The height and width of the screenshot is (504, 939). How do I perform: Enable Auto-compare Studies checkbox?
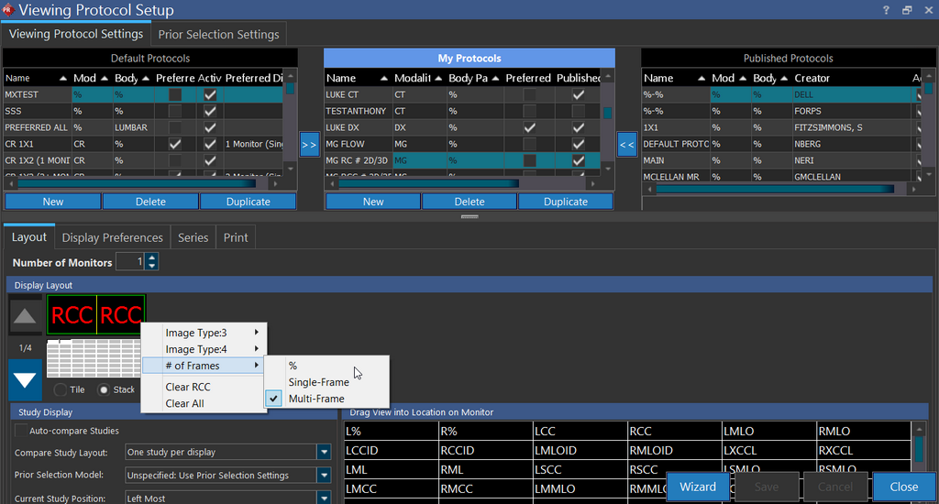tap(21, 431)
